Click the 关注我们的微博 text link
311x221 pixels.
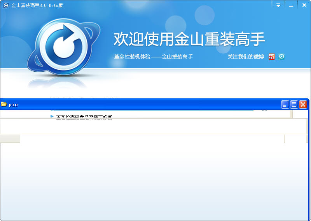pyautogui.click(x=246, y=57)
